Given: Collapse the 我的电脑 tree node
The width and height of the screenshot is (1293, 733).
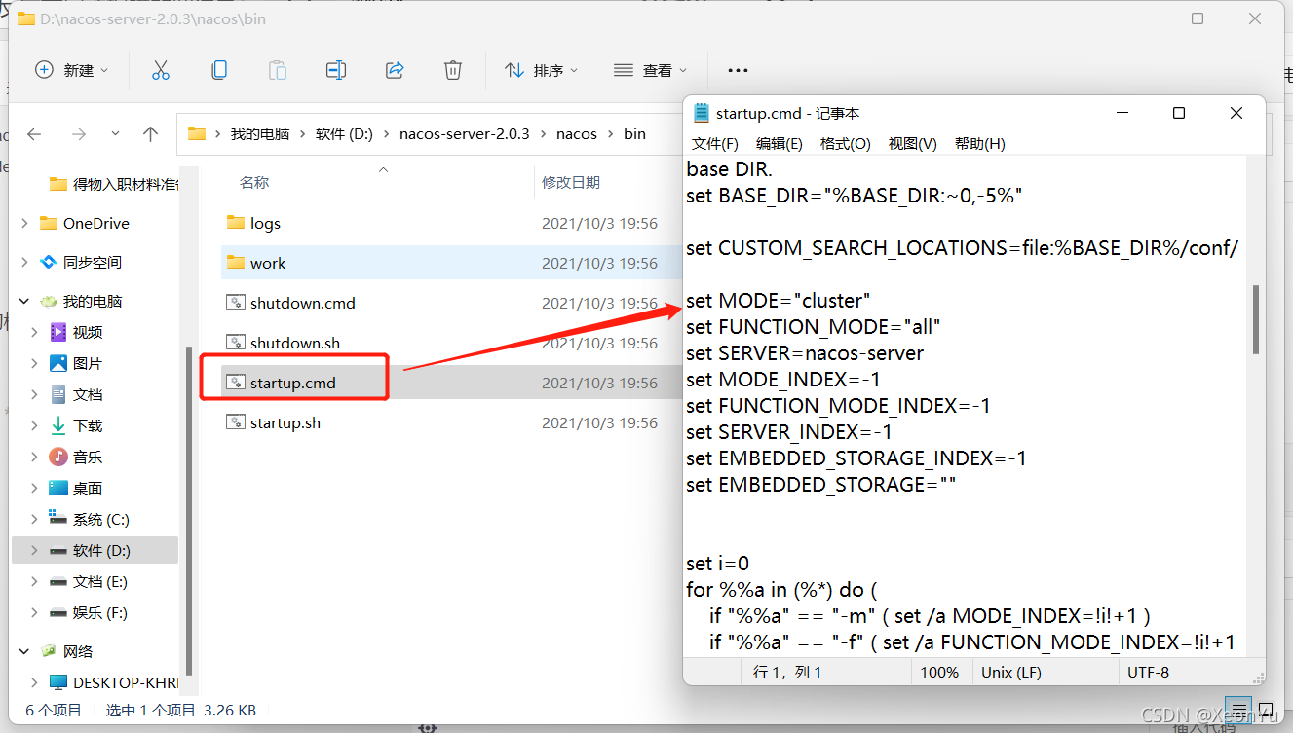Looking at the screenshot, I should pos(24,301).
